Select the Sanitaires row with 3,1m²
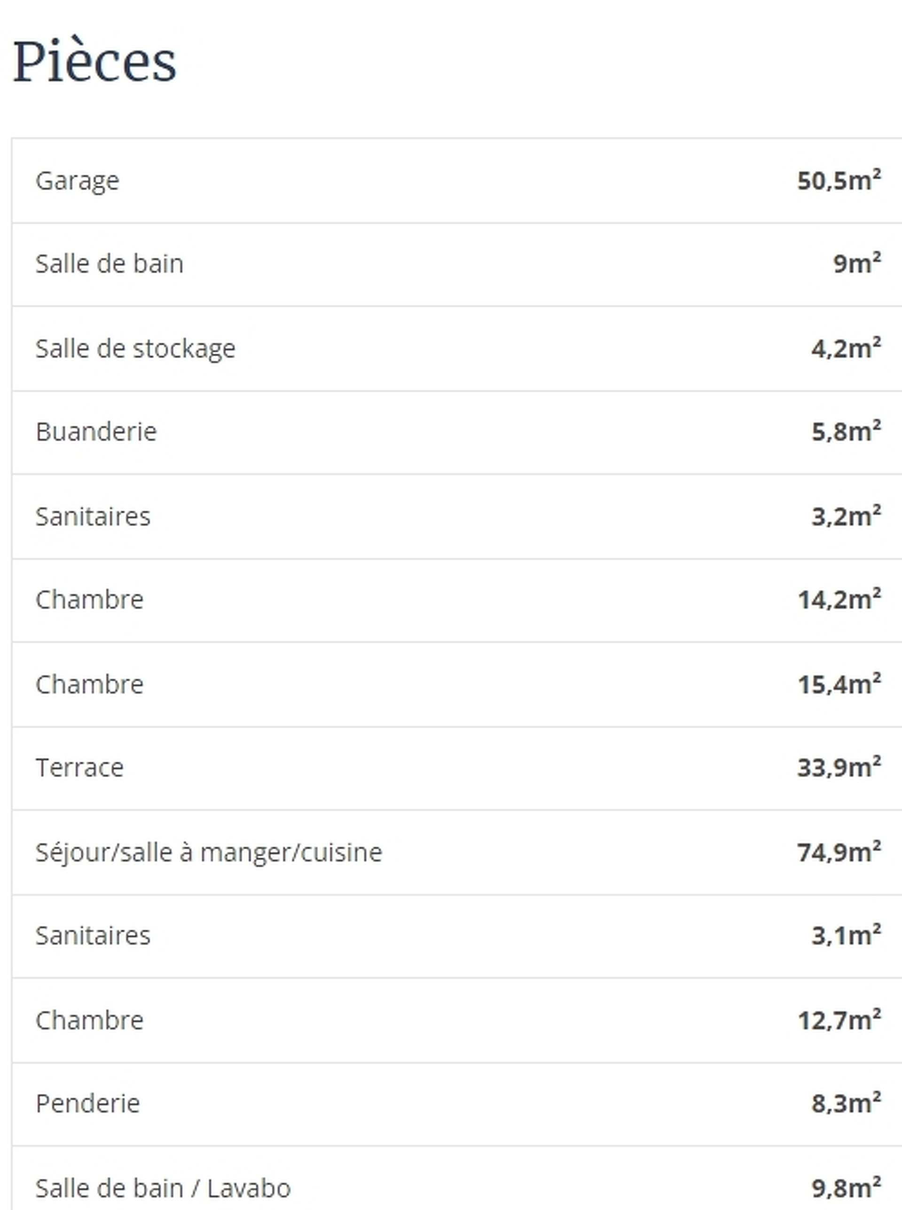This screenshot has width=902, height=1210. (457, 936)
